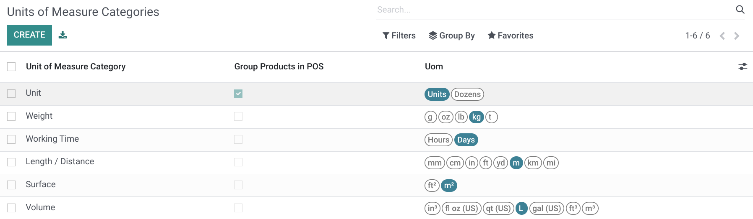The image size is (753, 219).
Task: Click the export download icon
Action: click(x=63, y=35)
